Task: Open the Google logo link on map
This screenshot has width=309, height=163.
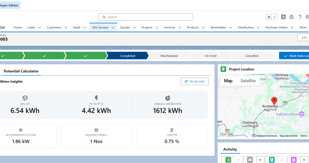Action: [x=226, y=134]
